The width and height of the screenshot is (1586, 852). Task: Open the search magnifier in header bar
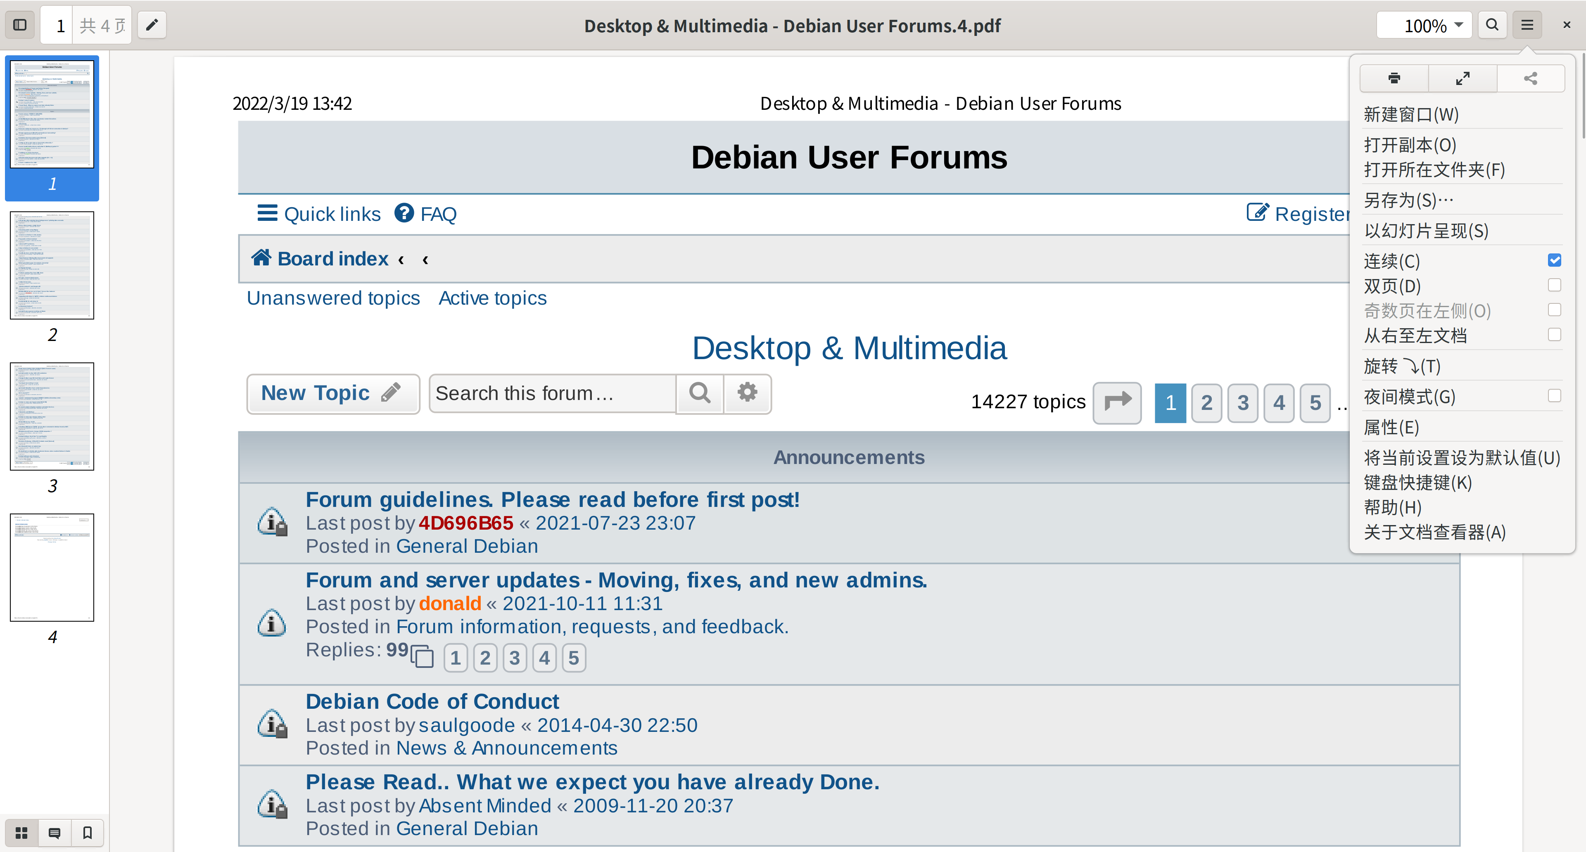(1492, 25)
